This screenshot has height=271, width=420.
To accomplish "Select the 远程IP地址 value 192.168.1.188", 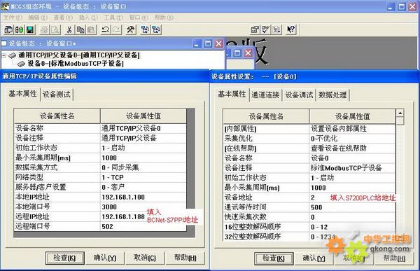I will (123, 216).
